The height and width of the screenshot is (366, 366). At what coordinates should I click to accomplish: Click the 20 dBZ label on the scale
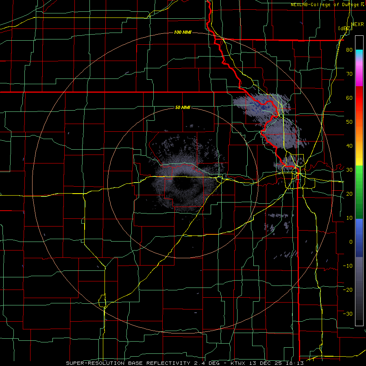coord(349,194)
